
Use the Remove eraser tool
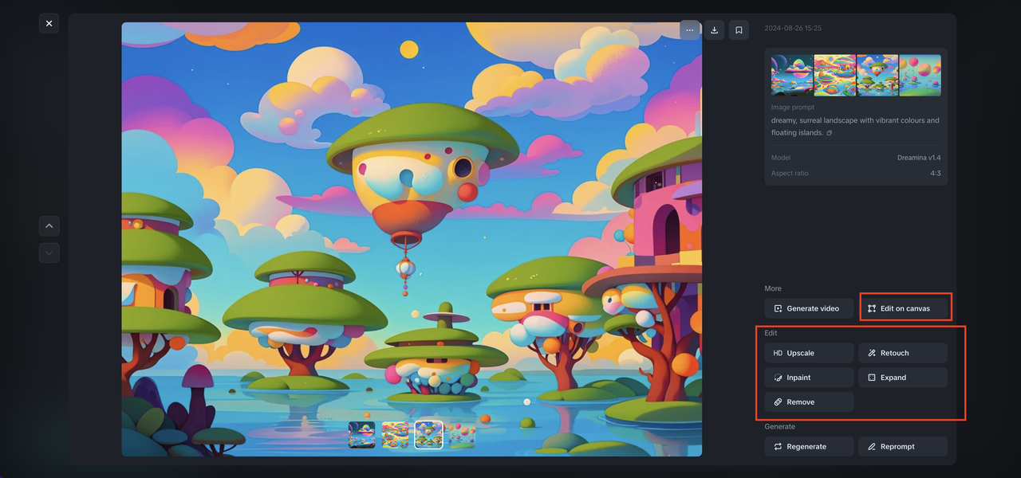tap(809, 402)
